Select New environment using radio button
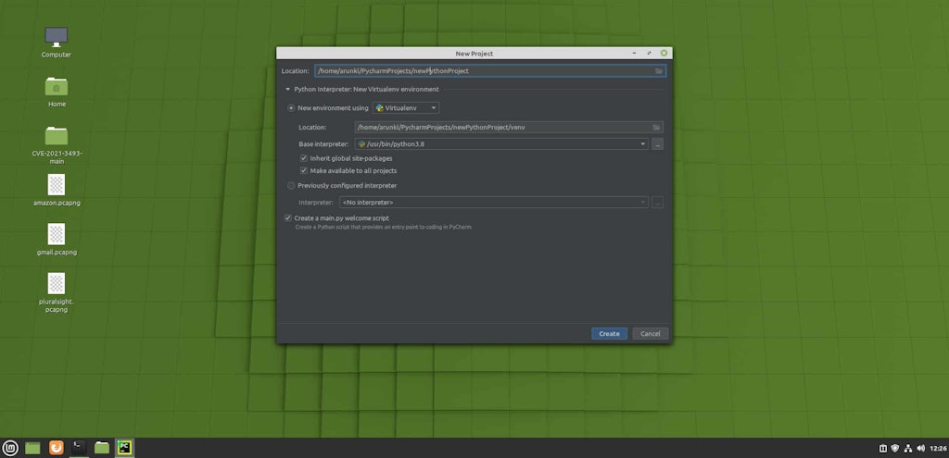 point(291,108)
